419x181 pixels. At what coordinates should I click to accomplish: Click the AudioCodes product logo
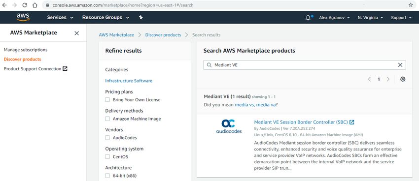pos(229,126)
